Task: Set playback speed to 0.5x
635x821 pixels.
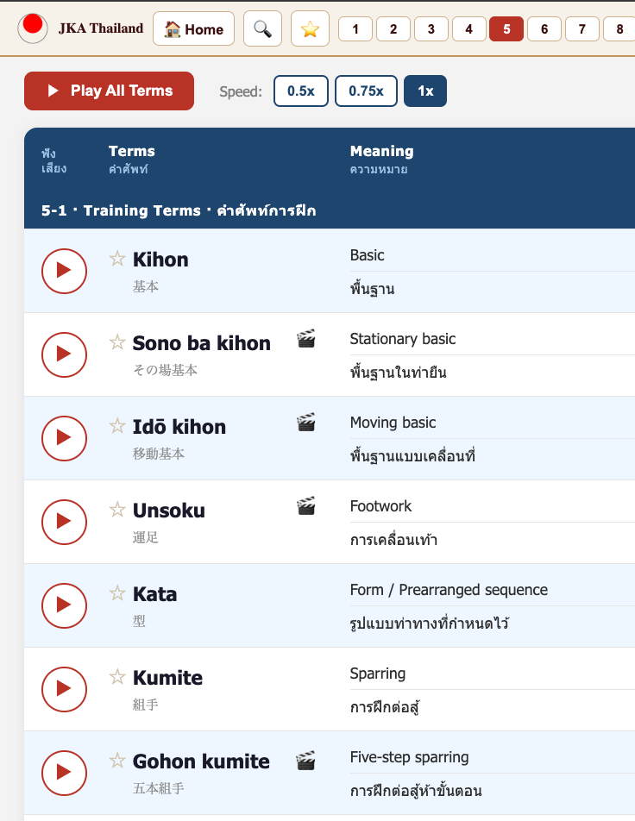Action: [x=301, y=91]
